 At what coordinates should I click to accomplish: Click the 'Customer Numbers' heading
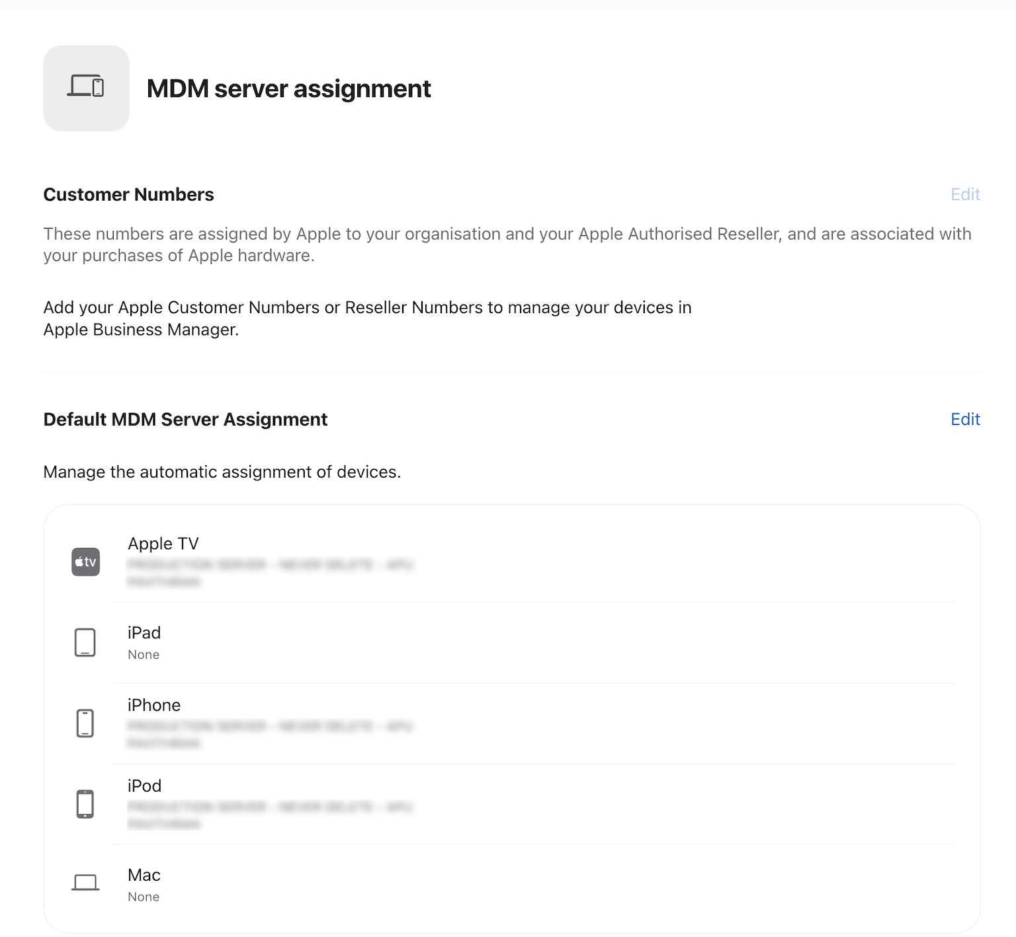128,194
